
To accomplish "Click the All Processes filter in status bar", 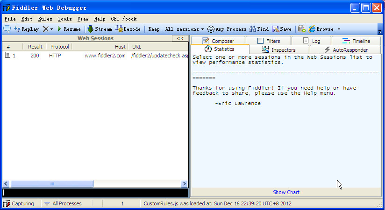I will tap(63, 203).
